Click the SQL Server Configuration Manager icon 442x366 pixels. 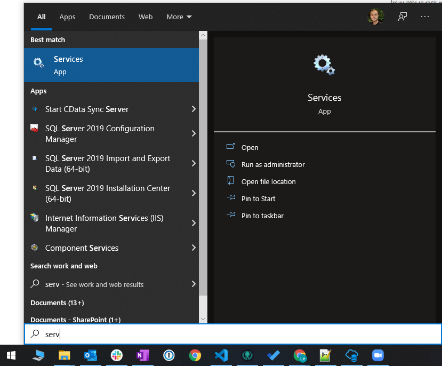[x=35, y=128]
